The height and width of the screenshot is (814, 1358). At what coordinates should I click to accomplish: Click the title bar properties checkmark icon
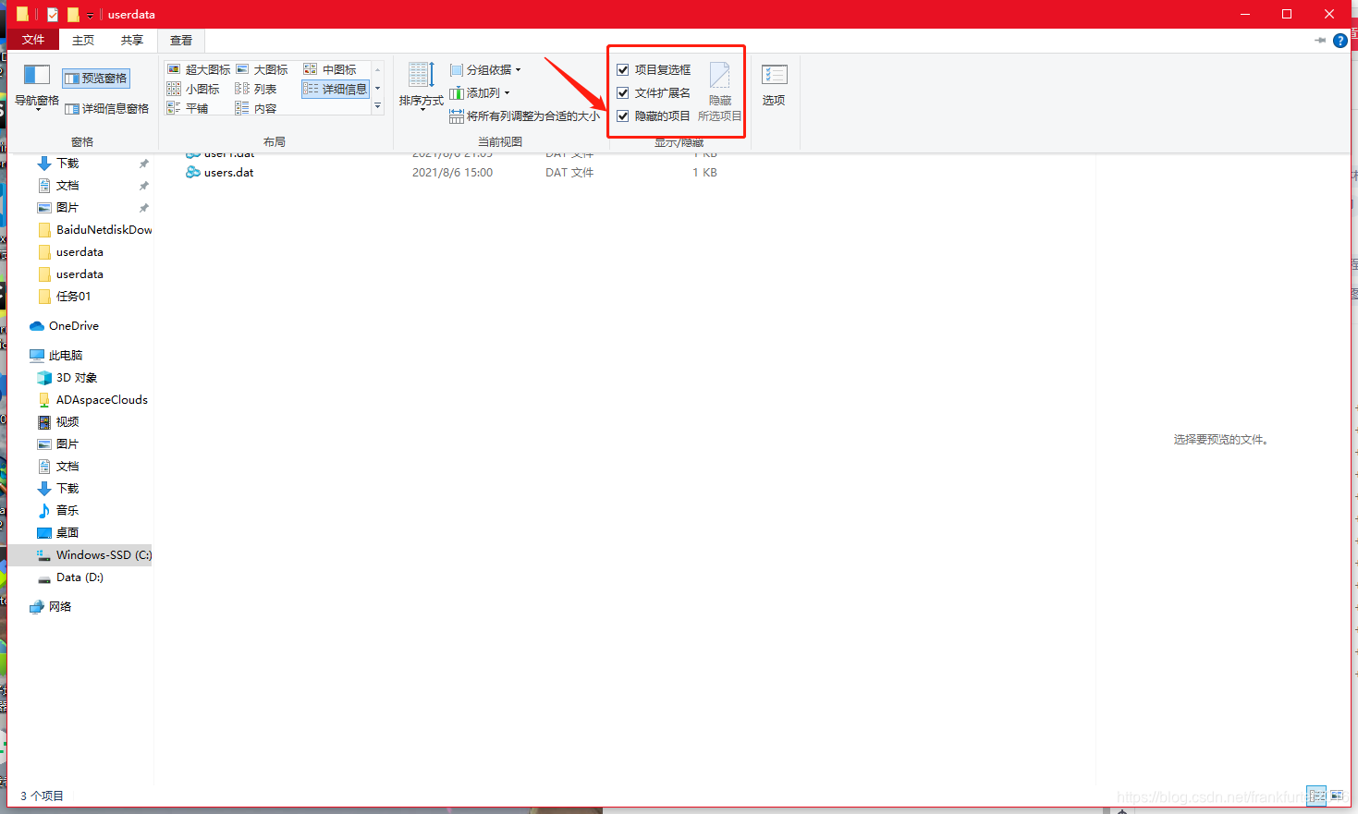[53, 15]
